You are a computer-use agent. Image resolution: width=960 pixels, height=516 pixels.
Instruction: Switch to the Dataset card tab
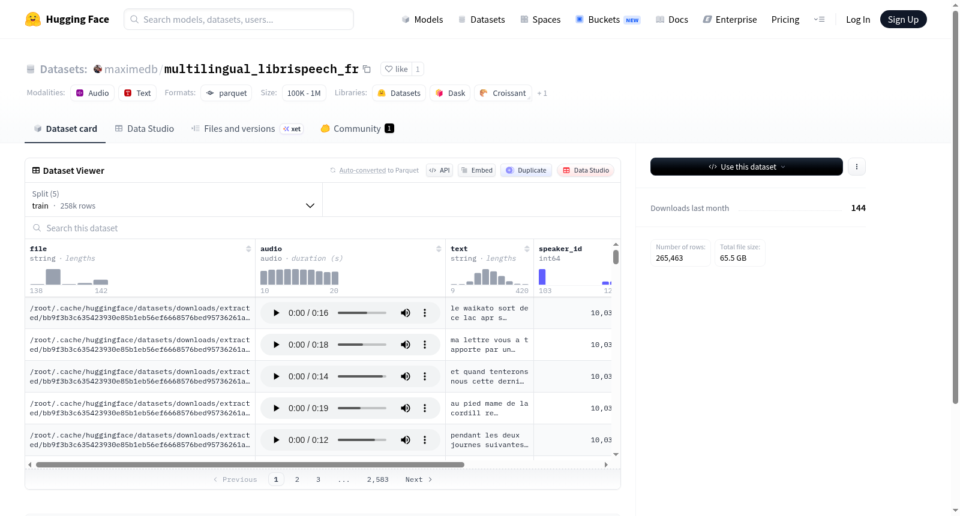[x=65, y=128]
